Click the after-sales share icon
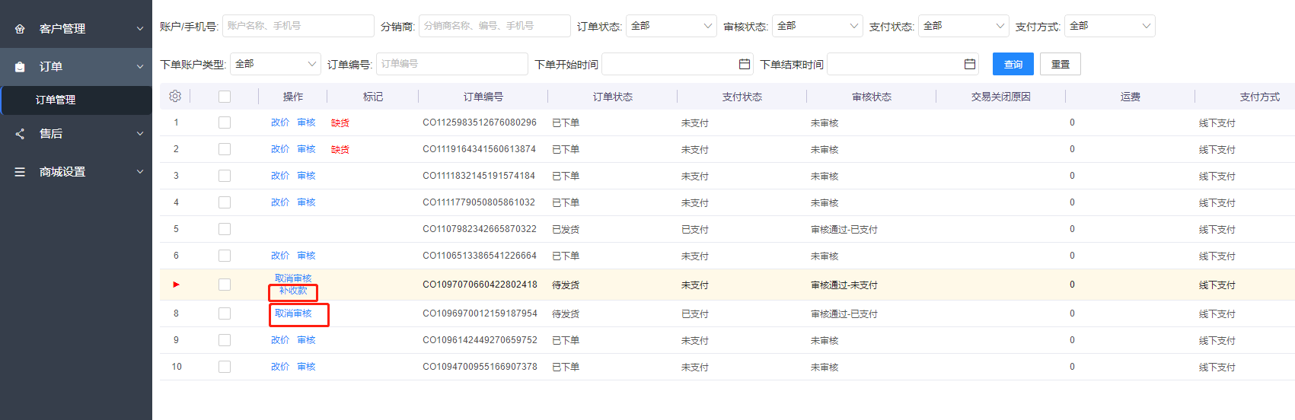 [20, 134]
